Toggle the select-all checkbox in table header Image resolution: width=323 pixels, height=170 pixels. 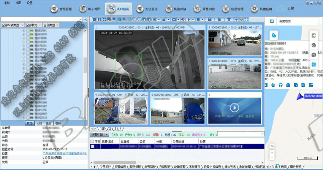pyautogui.click(x=92, y=141)
